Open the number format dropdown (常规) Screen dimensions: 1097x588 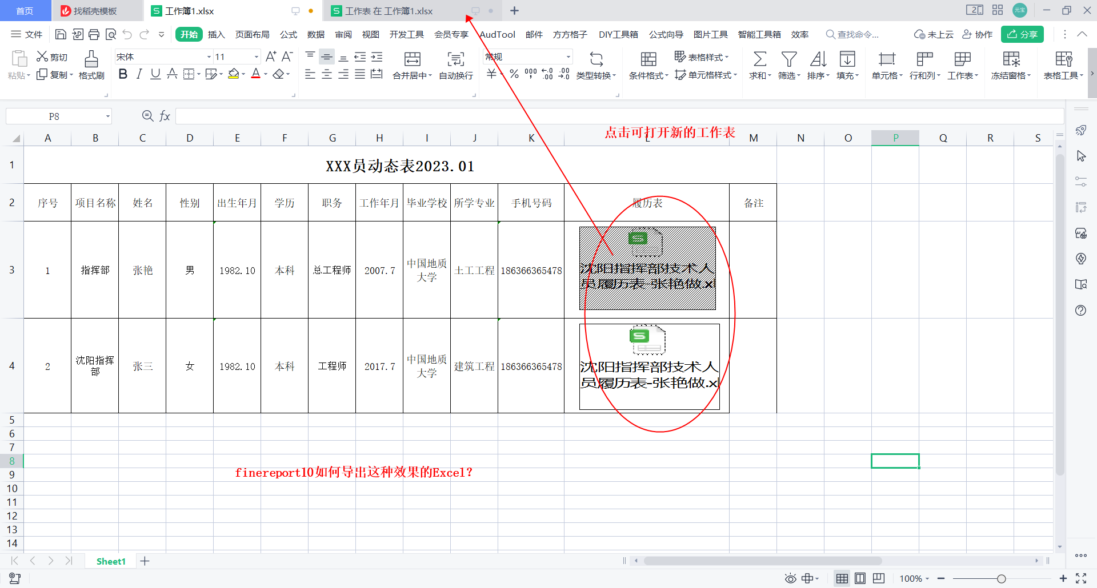click(568, 57)
